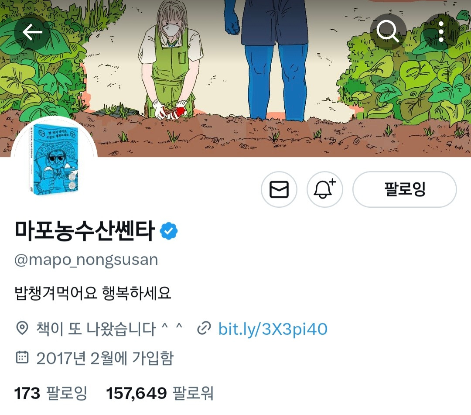Send a direct message via envelope icon
Screen dimensions: 471x415
[279, 189]
